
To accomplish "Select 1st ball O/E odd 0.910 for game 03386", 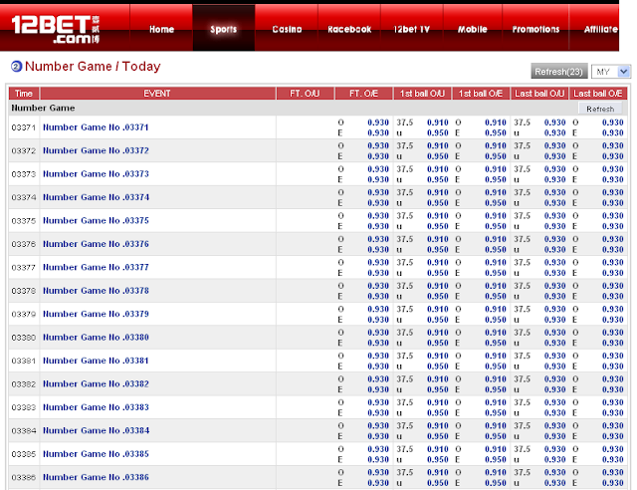I will [496, 472].
